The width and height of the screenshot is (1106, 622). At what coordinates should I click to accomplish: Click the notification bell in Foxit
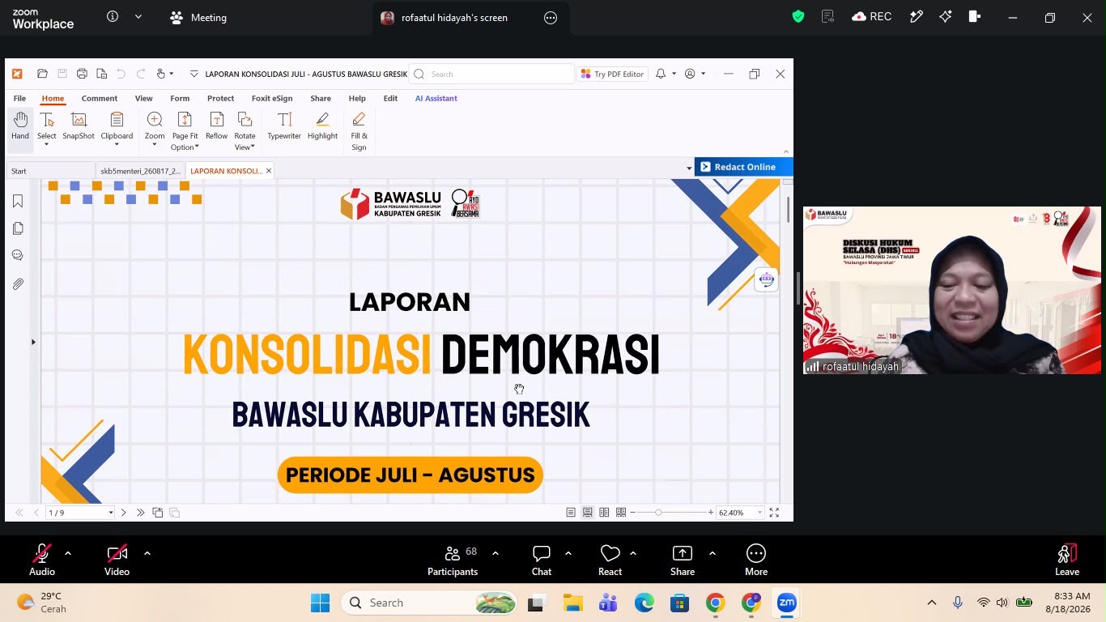[661, 74]
